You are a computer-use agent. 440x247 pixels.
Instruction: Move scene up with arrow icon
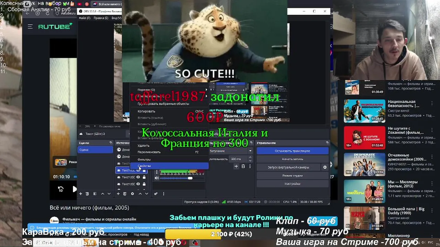pyautogui.click(x=102, y=194)
